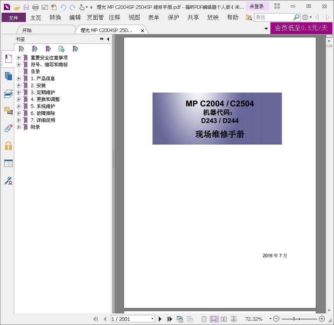Screen dimensions: 334x325
Task: Open the 视图 ribbon tab
Action: coord(134,17)
